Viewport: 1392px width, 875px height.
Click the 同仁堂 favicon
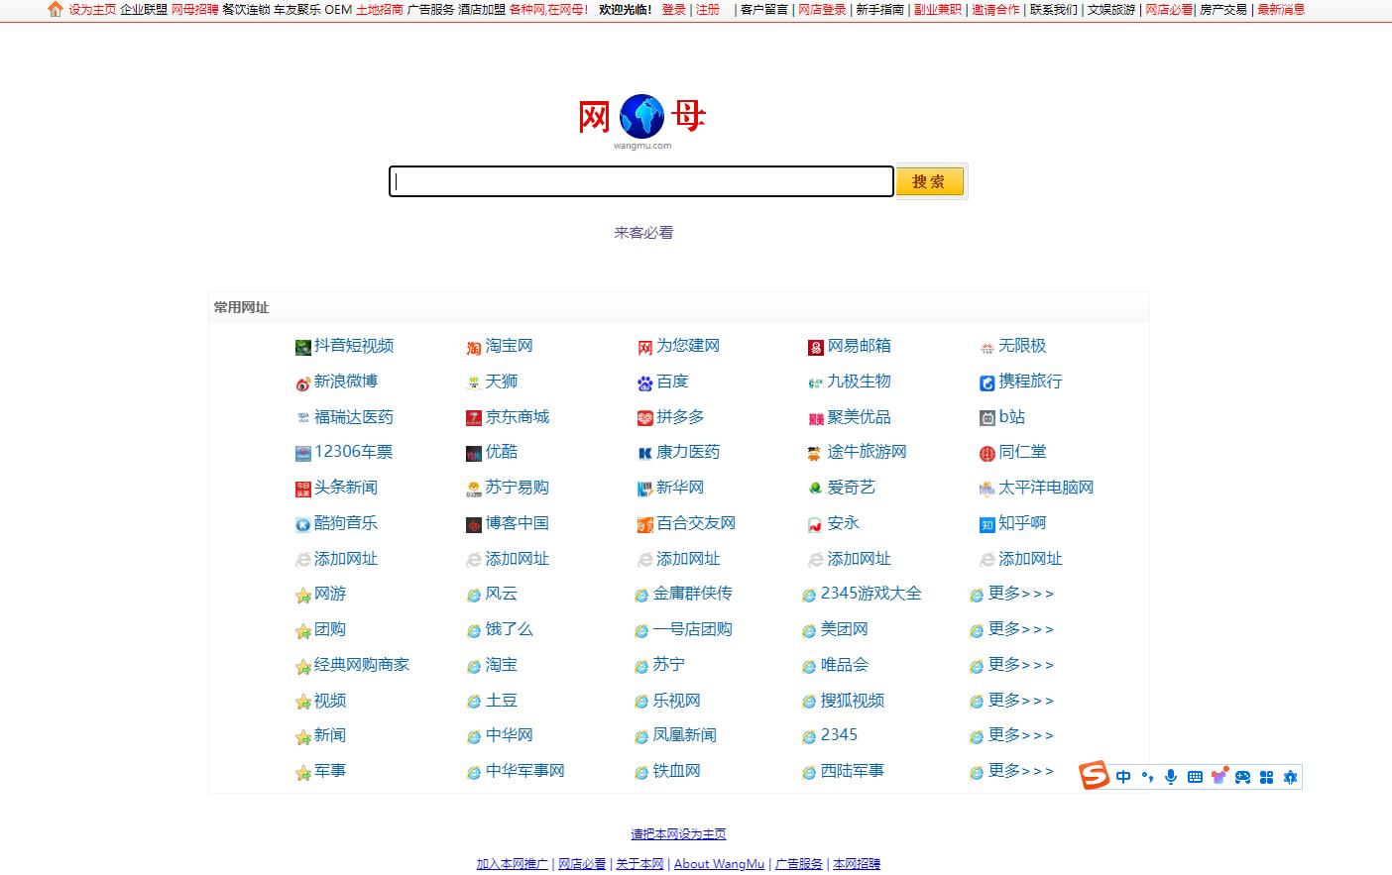pos(987,453)
